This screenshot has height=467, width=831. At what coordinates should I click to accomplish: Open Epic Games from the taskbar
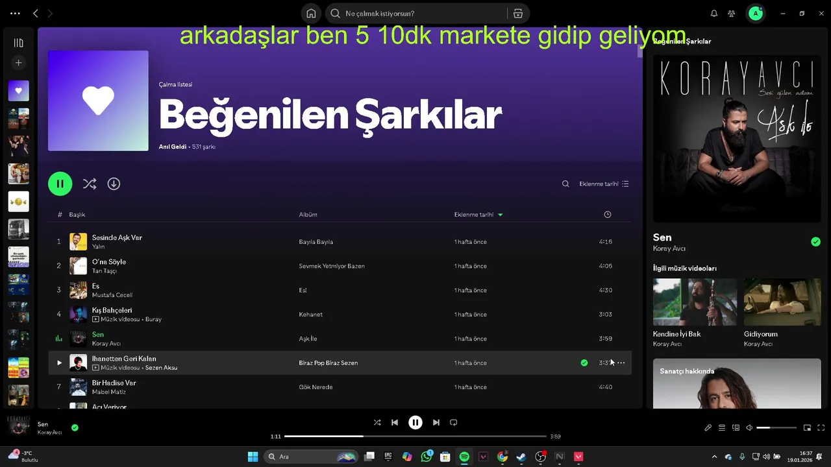(x=388, y=457)
